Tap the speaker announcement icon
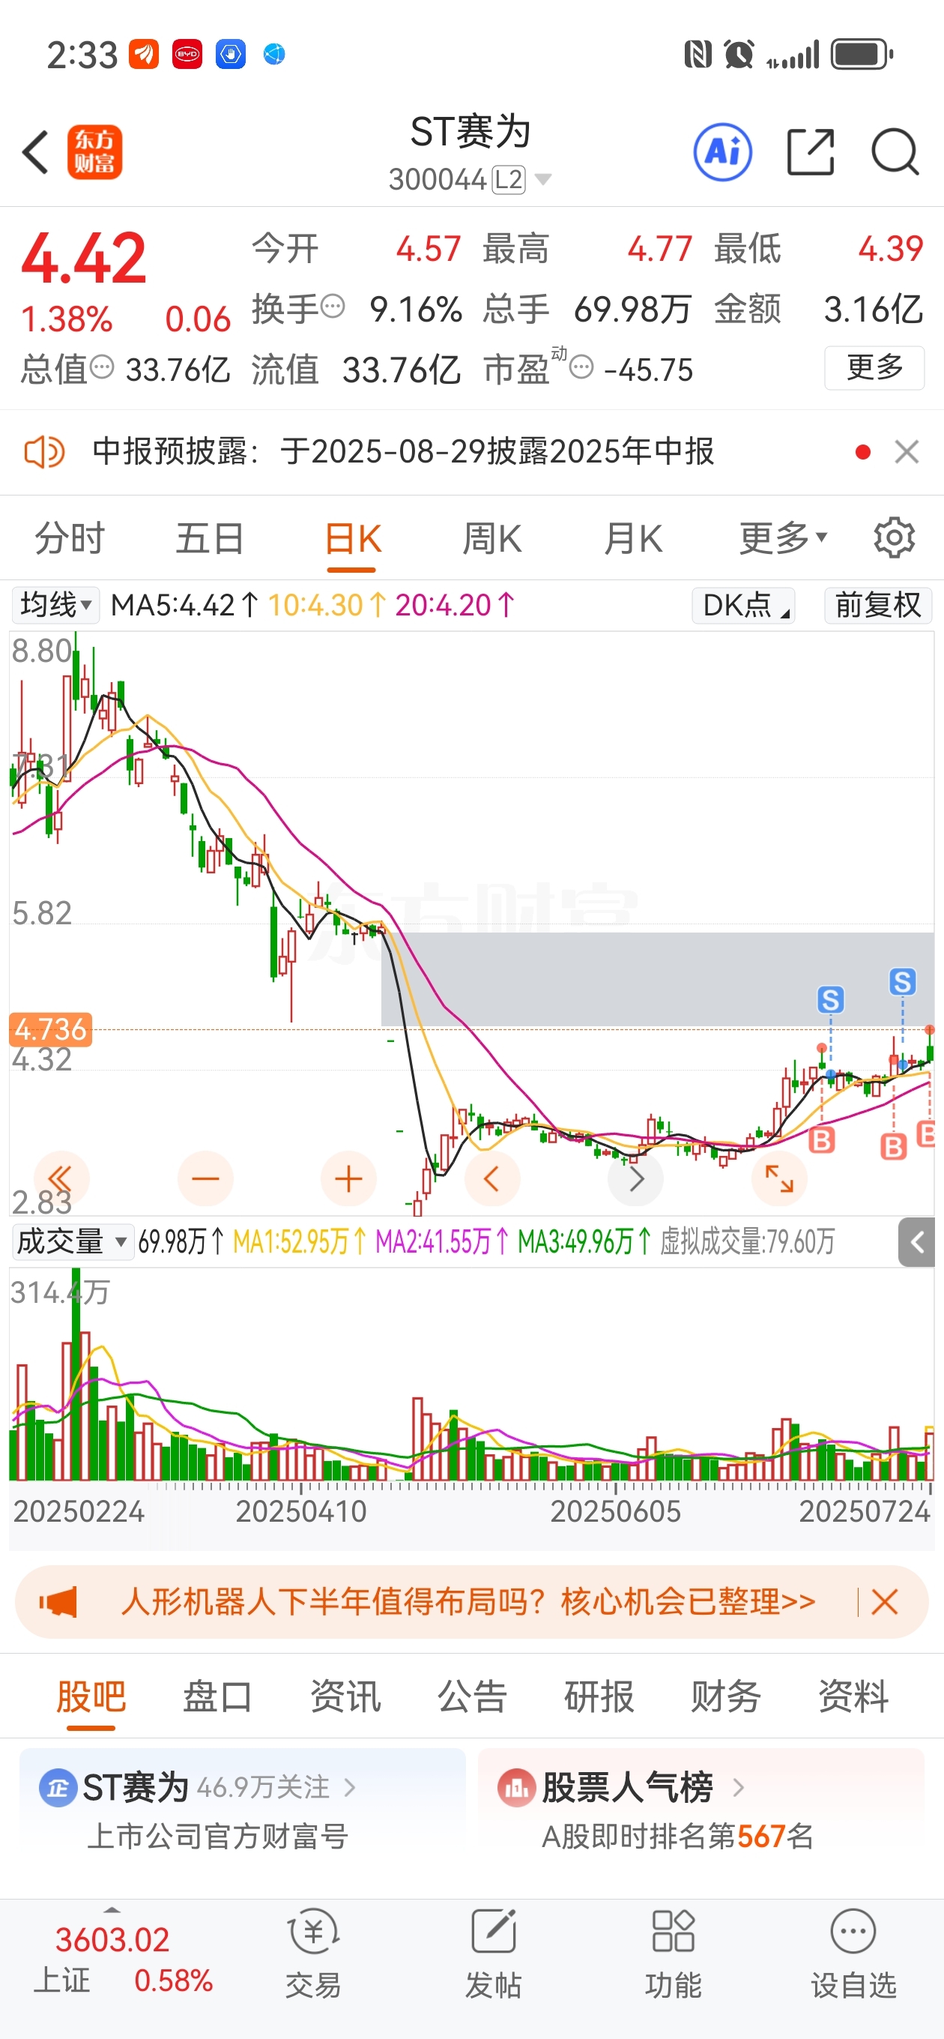The height and width of the screenshot is (2039, 944). point(44,453)
